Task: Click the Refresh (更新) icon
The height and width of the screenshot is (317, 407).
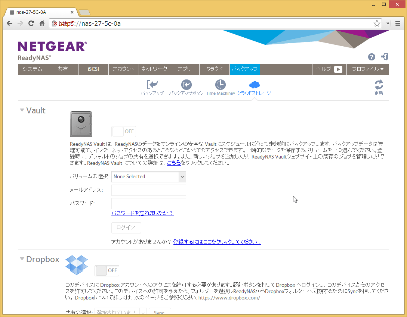Action: pos(379,85)
